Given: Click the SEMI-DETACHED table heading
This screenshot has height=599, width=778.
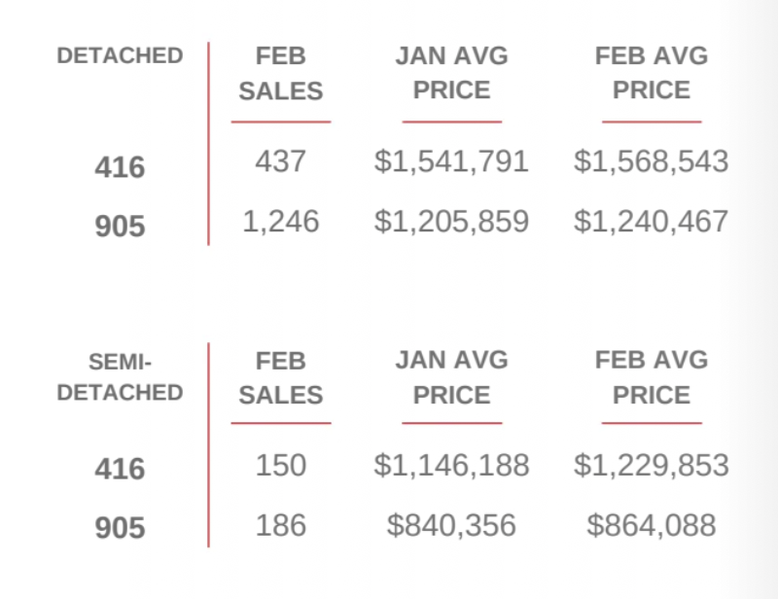Looking at the screenshot, I should [120, 377].
